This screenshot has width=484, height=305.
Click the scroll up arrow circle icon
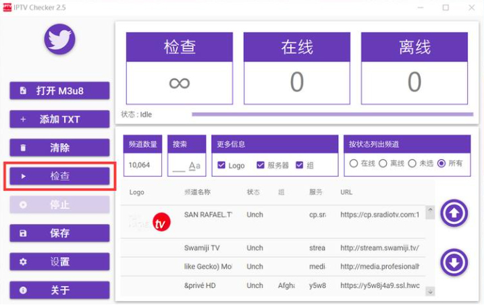tap(454, 213)
